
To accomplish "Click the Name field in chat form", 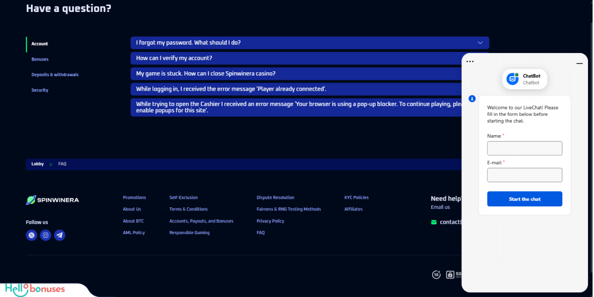I will (x=525, y=148).
